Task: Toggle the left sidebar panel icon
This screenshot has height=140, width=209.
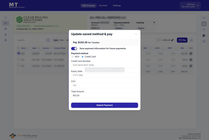Action: point(6,18)
